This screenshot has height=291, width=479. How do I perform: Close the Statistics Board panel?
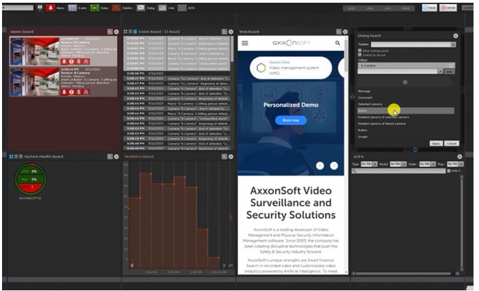point(231,156)
